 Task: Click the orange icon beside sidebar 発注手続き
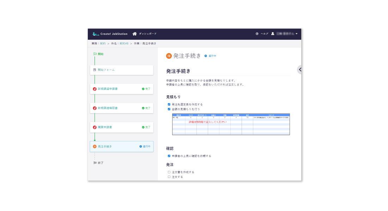pos(95,147)
